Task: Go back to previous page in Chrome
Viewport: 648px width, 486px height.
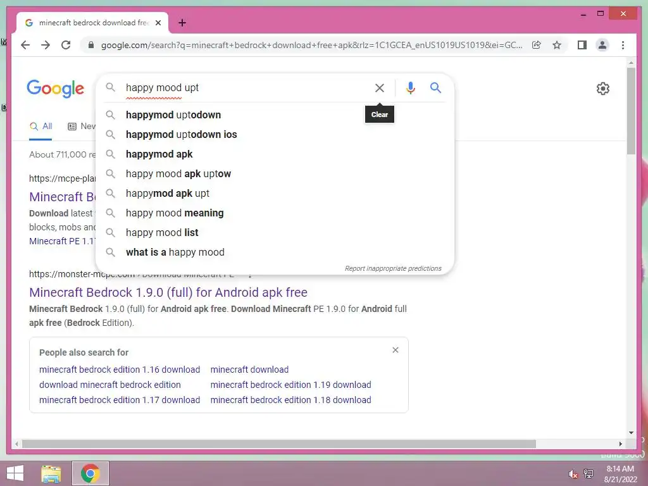Action: [25, 45]
